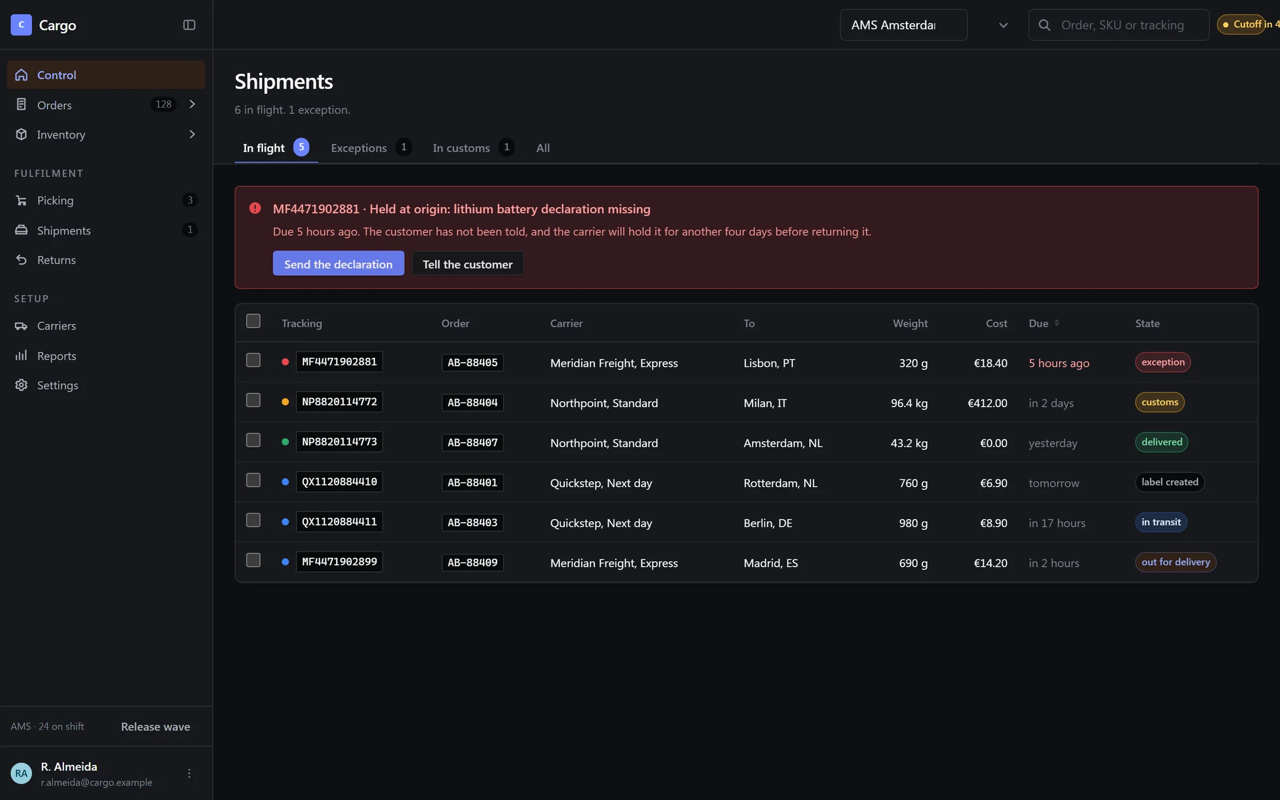This screenshot has width=1280, height=800.
Task: Open Picking in the sidebar
Action: coord(106,200)
